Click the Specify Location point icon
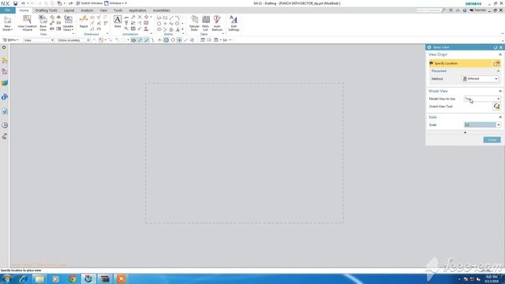This screenshot has width=505, height=284. 496,63
